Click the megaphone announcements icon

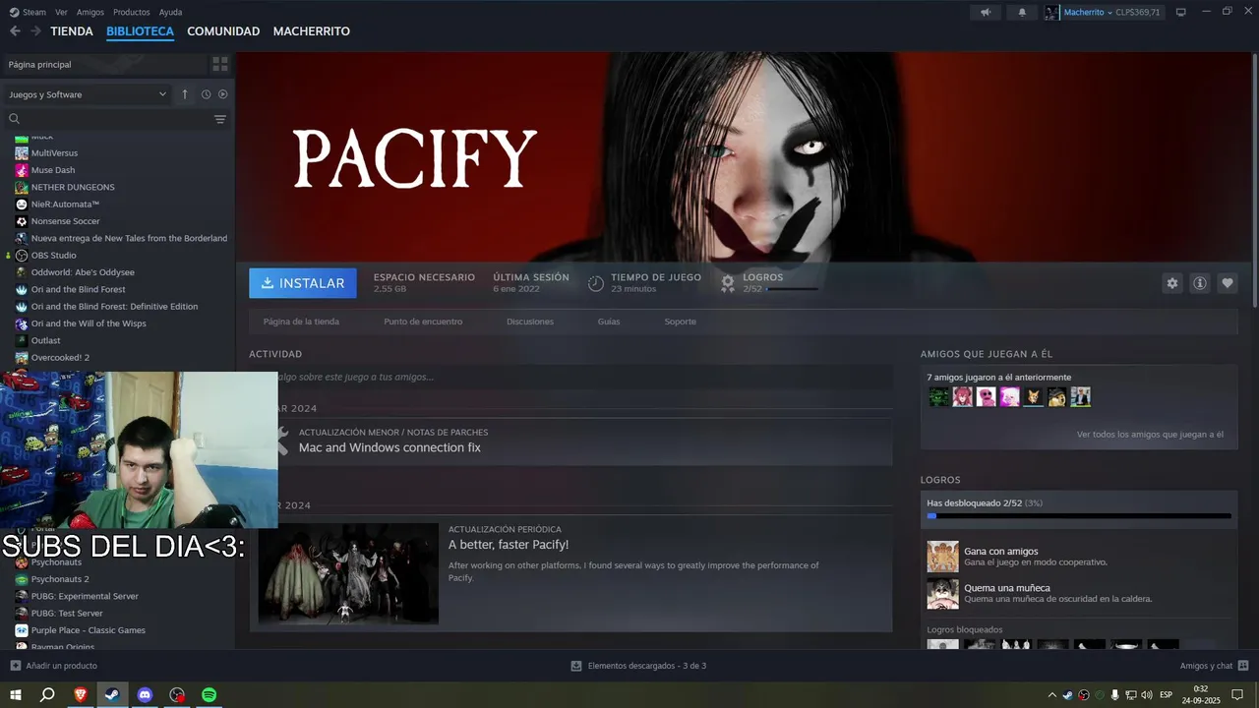pos(986,12)
